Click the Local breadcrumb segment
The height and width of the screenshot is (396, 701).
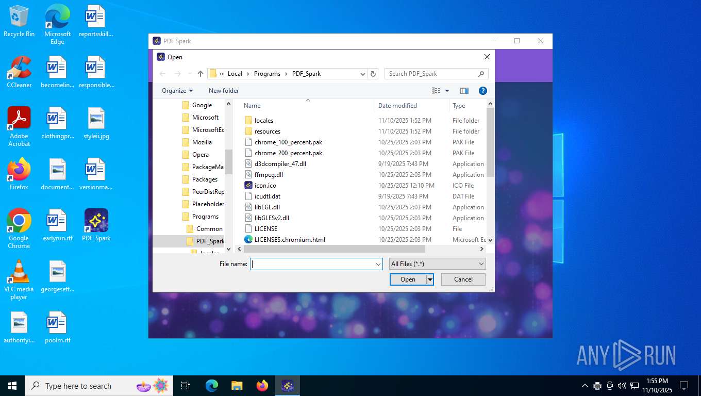(x=235, y=74)
